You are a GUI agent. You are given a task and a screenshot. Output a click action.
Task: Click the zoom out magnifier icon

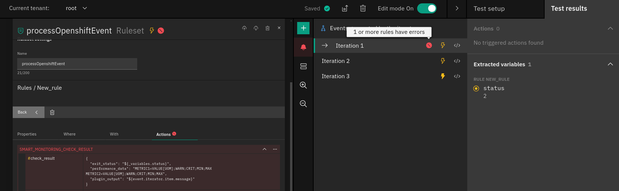[303, 104]
